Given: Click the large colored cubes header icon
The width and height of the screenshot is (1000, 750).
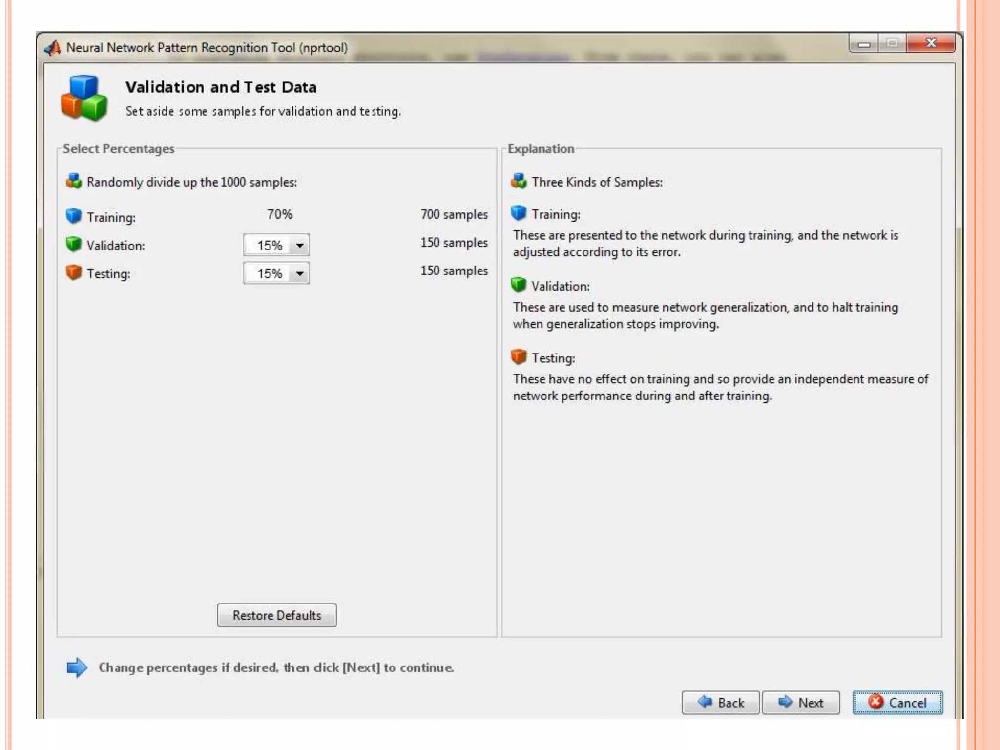Looking at the screenshot, I should tap(83, 98).
